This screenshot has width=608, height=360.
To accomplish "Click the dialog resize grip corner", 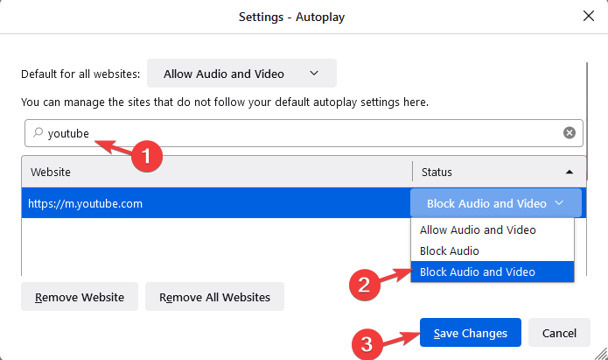I will click(601, 354).
